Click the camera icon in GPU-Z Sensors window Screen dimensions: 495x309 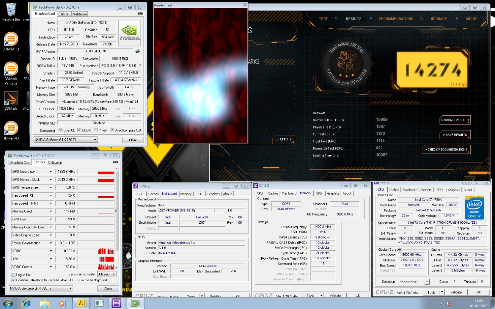pyautogui.click(x=115, y=162)
